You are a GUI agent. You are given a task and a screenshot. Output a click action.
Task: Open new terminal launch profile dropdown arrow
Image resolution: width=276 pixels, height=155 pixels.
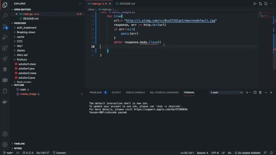coord(250,93)
